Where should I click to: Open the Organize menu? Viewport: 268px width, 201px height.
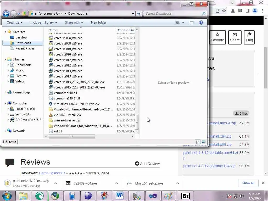[x=15, y=23]
